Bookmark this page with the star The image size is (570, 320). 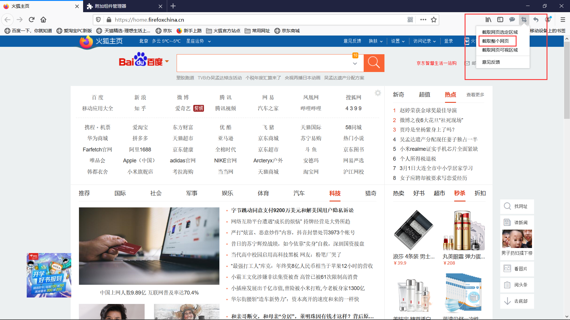coord(434,20)
